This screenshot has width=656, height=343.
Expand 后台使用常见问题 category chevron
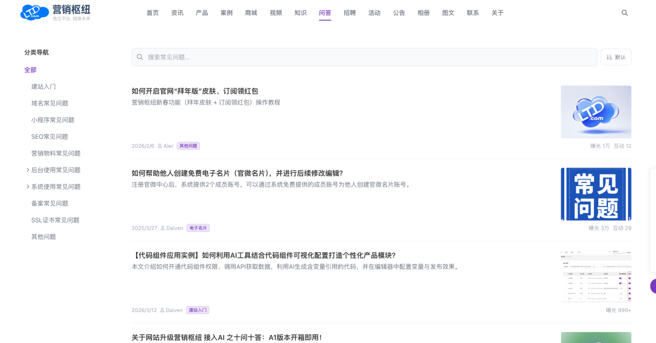click(x=27, y=170)
